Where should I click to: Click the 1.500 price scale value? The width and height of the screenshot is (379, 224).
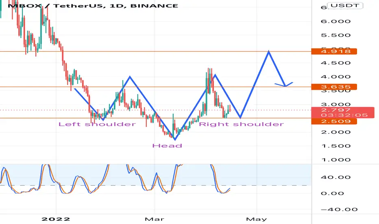pyautogui.click(x=335, y=146)
